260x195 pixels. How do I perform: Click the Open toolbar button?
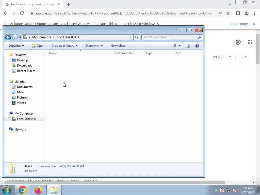[38, 46]
